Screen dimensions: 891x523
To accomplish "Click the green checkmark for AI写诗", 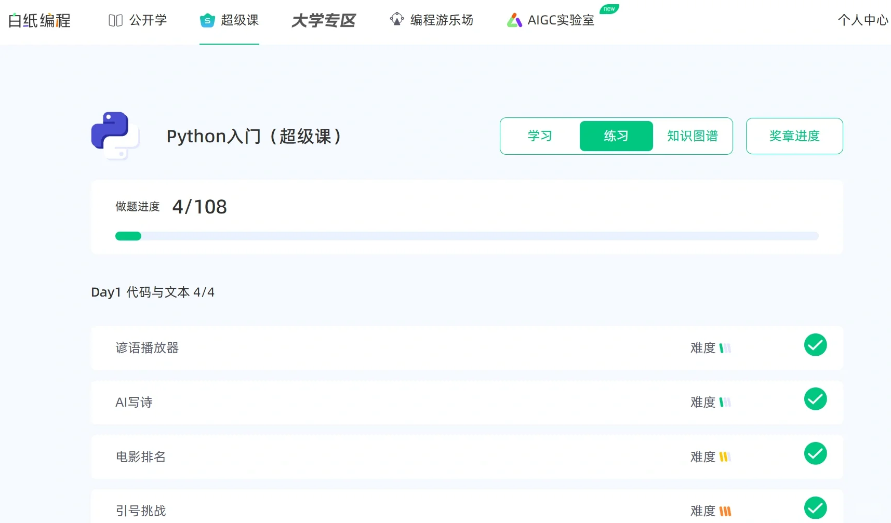I will click(815, 399).
